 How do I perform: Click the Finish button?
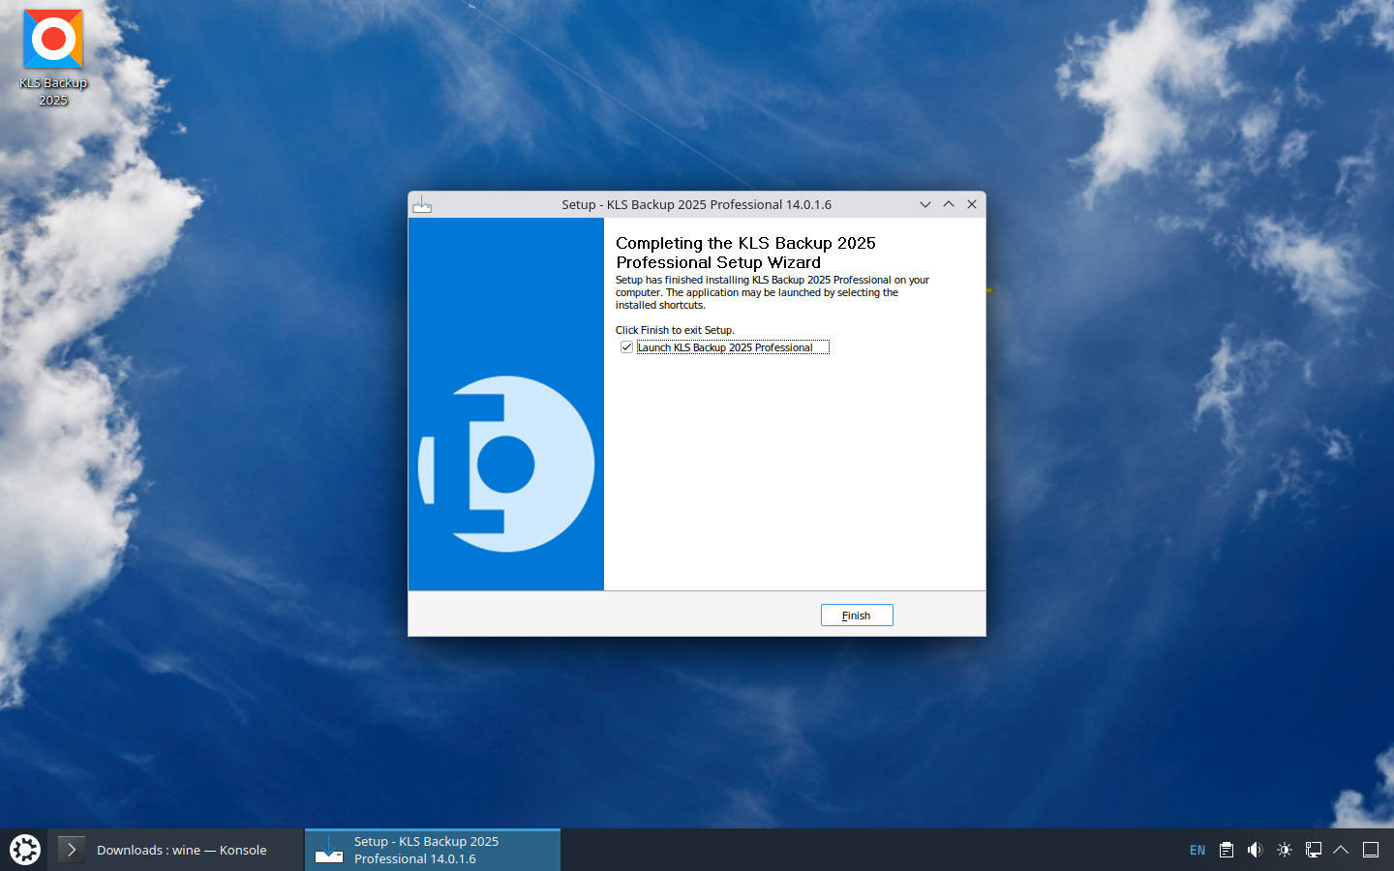tap(857, 616)
